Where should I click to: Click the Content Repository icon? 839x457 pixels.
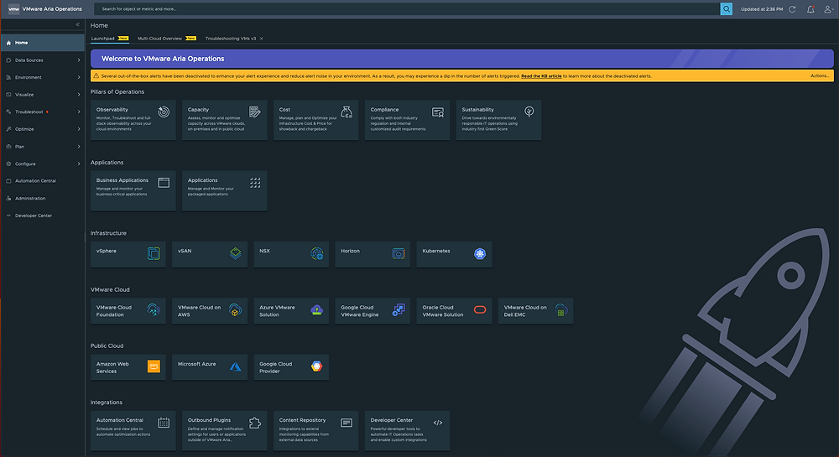[x=347, y=423]
